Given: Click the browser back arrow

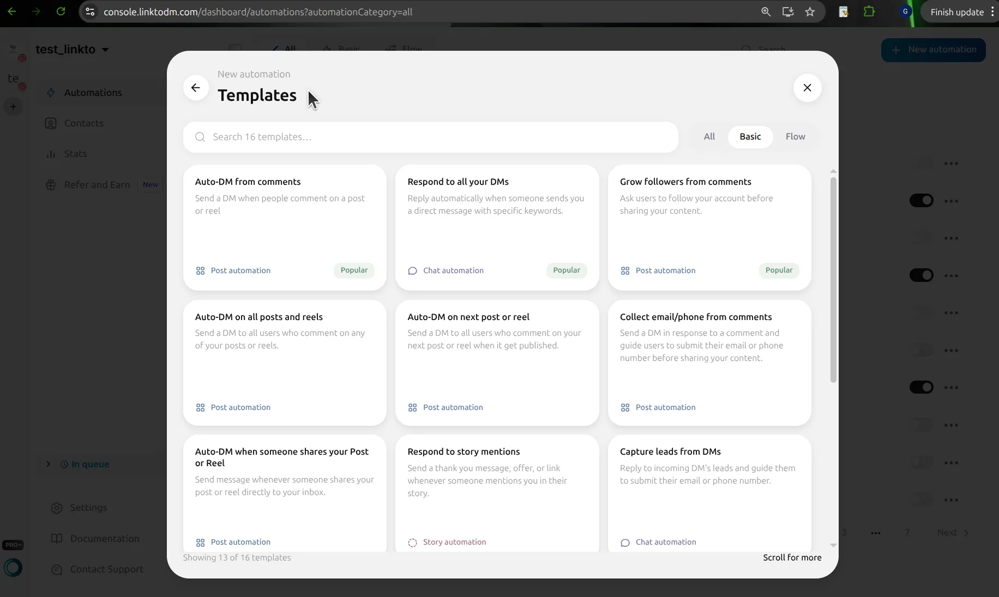Looking at the screenshot, I should (12, 11).
